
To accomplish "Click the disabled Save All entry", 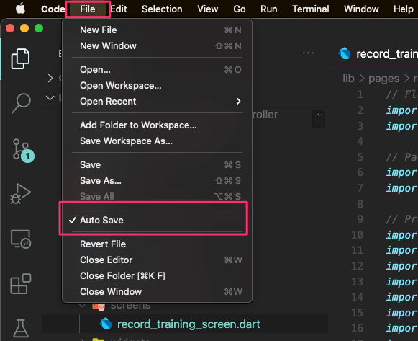I will tap(157, 196).
